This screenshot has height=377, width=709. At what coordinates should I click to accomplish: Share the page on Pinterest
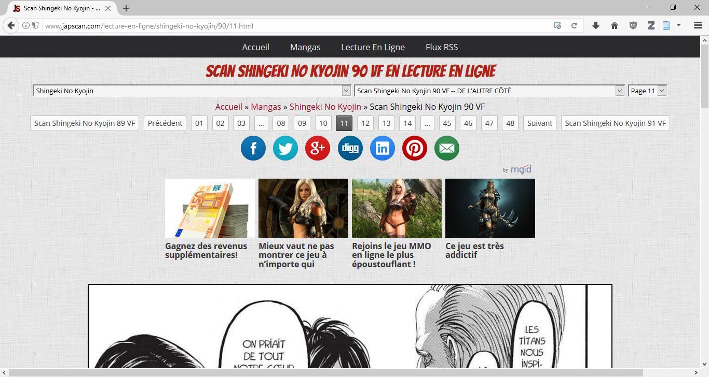[415, 148]
